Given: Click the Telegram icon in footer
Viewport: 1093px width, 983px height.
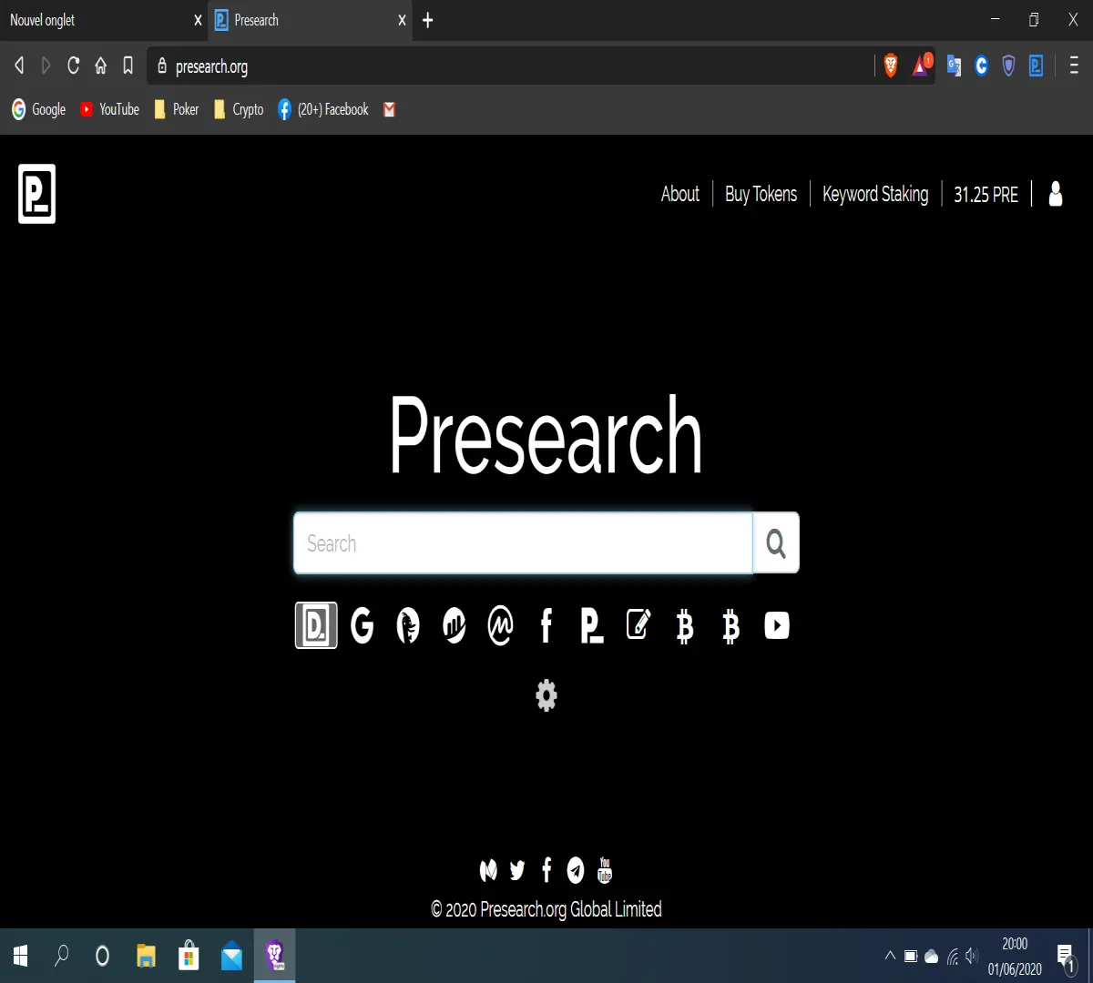Looking at the screenshot, I should coord(576,870).
